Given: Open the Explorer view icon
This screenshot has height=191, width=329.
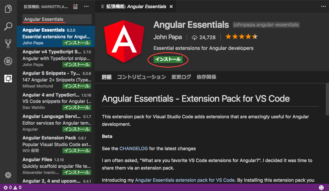Looking at the screenshot, I should coord(8,9).
